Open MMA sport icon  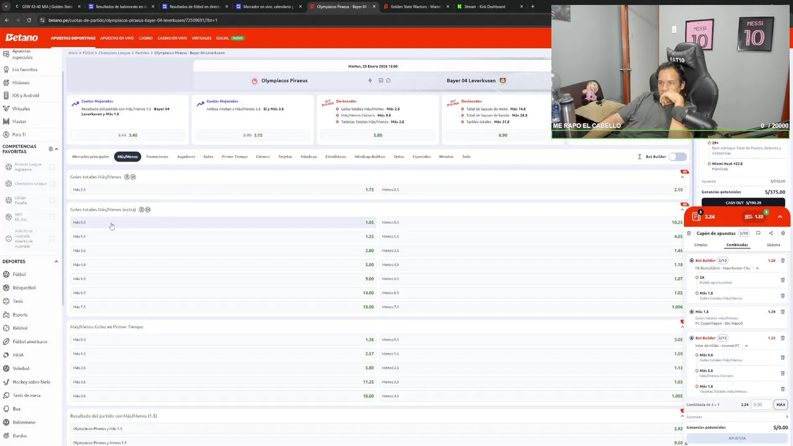click(x=7, y=355)
